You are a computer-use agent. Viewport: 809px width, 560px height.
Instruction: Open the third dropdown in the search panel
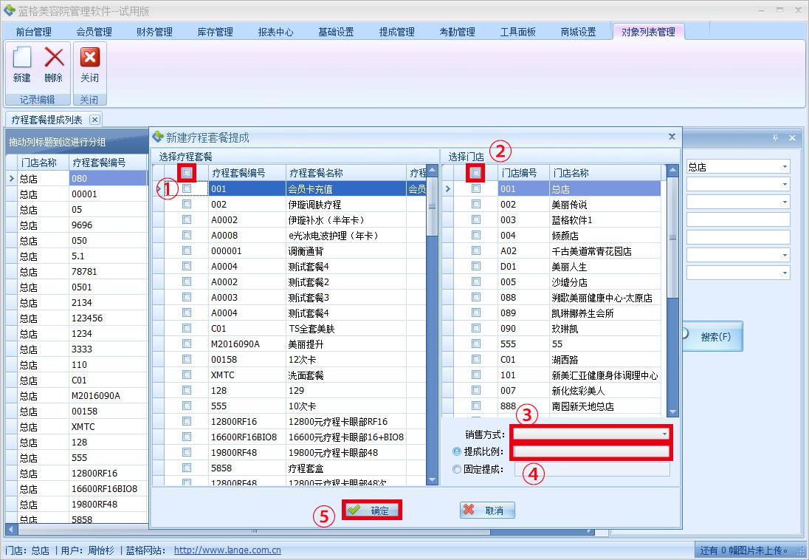[784, 202]
